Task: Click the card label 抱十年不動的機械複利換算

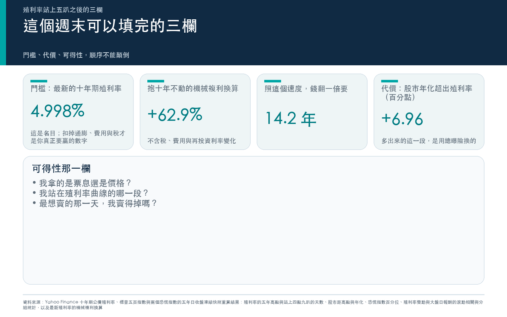Action: tap(193, 89)
